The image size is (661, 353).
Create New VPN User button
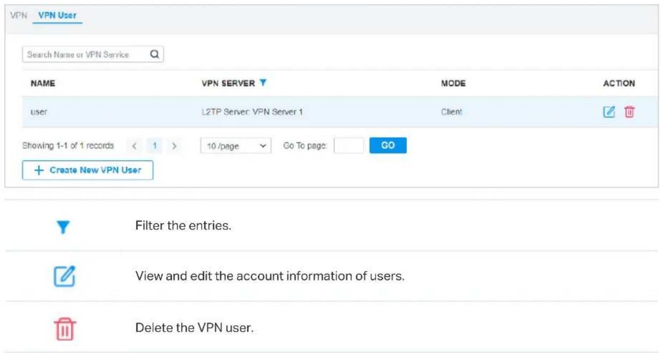[88, 170]
